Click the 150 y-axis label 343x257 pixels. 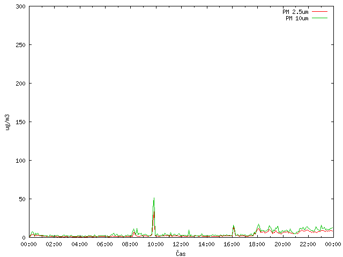pos(20,122)
